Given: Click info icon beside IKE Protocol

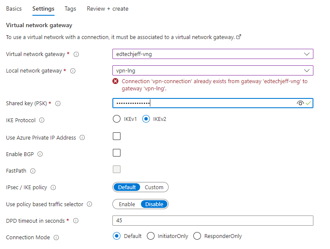Looking at the screenshot, I should click(42, 120).
